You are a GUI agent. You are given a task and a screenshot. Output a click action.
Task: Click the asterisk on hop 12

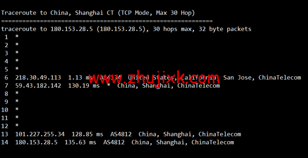tap(17, 125)
